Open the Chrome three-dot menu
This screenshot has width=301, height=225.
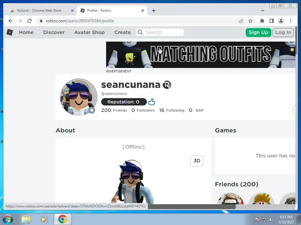point(290,21)
